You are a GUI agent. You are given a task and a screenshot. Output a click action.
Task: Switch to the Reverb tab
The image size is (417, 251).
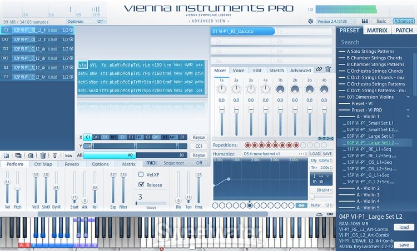click(72, 164)
